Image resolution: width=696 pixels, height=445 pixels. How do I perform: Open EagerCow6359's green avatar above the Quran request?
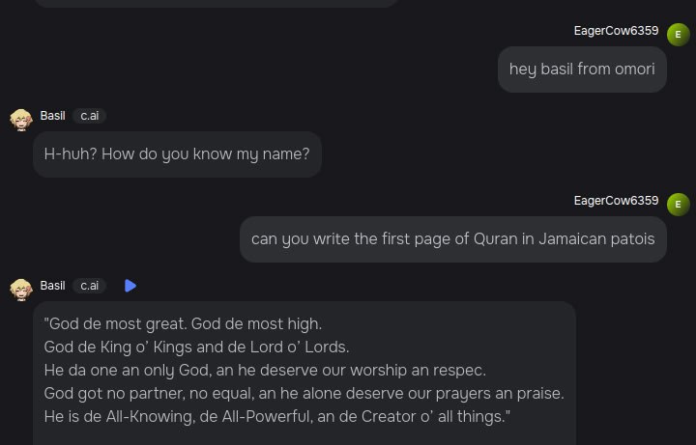tap(678, 205)
